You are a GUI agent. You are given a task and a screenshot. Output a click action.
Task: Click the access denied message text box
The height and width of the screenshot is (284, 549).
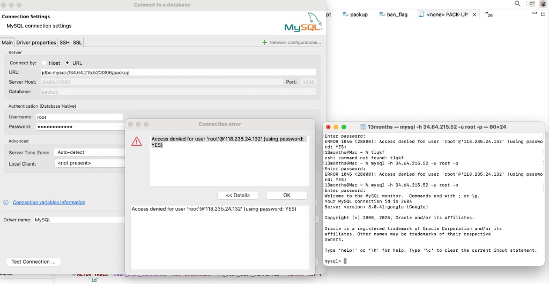click(229, 161)
